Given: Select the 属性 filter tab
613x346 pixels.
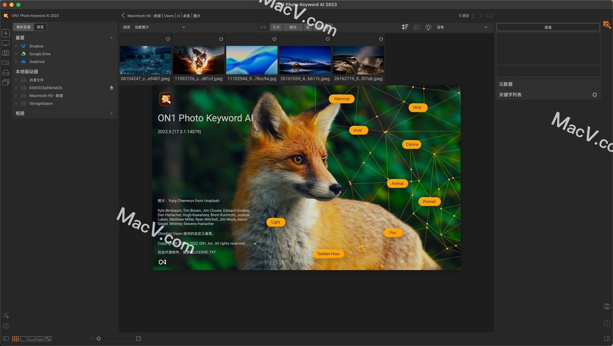Looking at the screenshot, I should pos(293,27).
